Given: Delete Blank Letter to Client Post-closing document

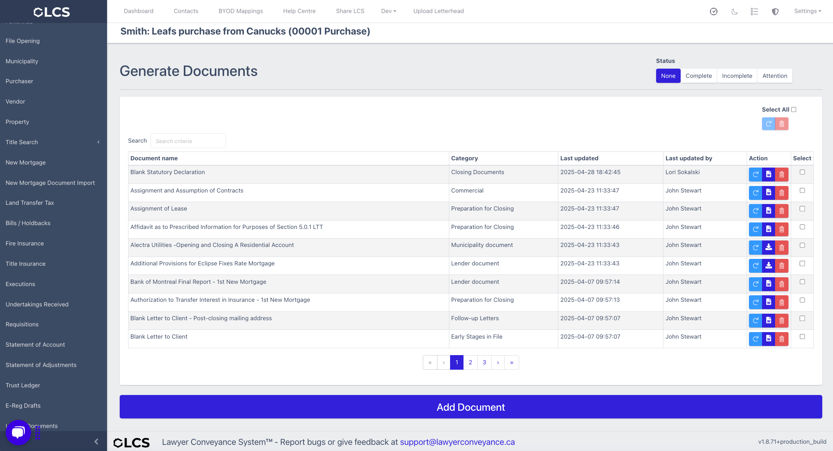Looking at the screenshot, I should click(x=782, y=321).
